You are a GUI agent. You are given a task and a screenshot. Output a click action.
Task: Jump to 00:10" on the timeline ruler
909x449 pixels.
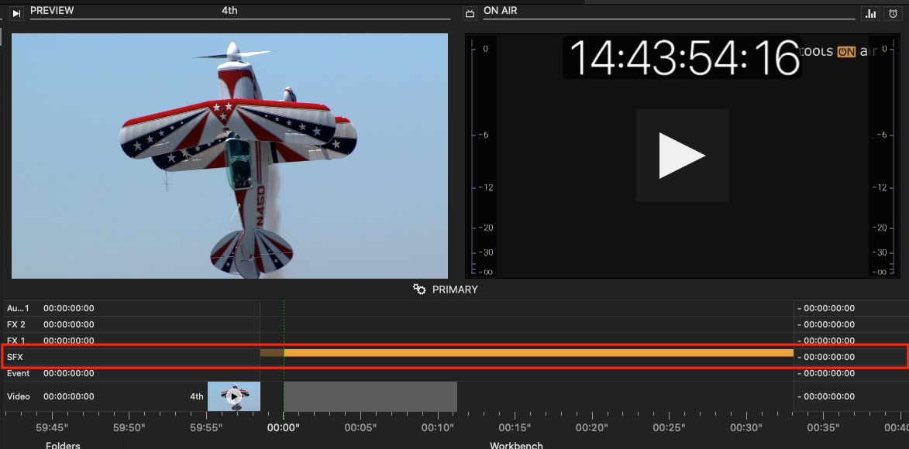point(438,427)
